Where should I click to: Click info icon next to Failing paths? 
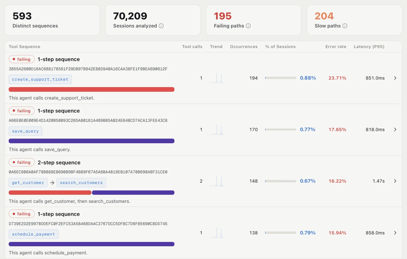(x=248, y=26)
